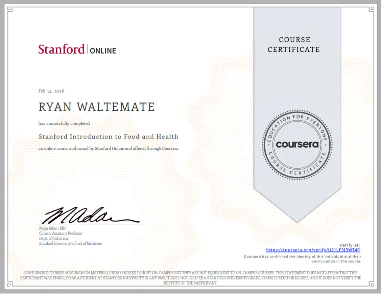Click the 'Verify at:' label
This screenshot has height=294, width=382.
coord(350,245)
